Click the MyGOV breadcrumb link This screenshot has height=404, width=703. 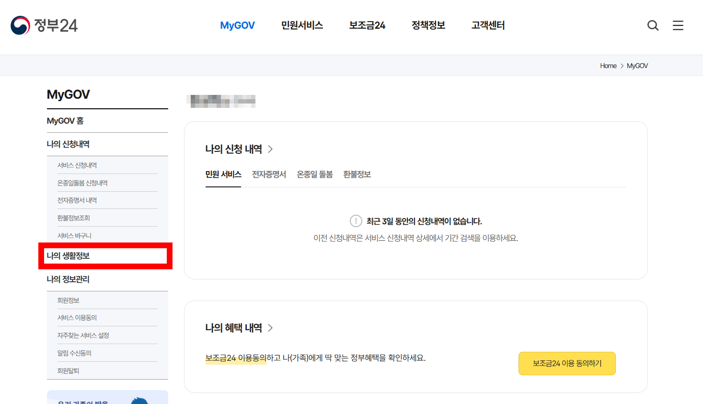[x=637, y=66]
